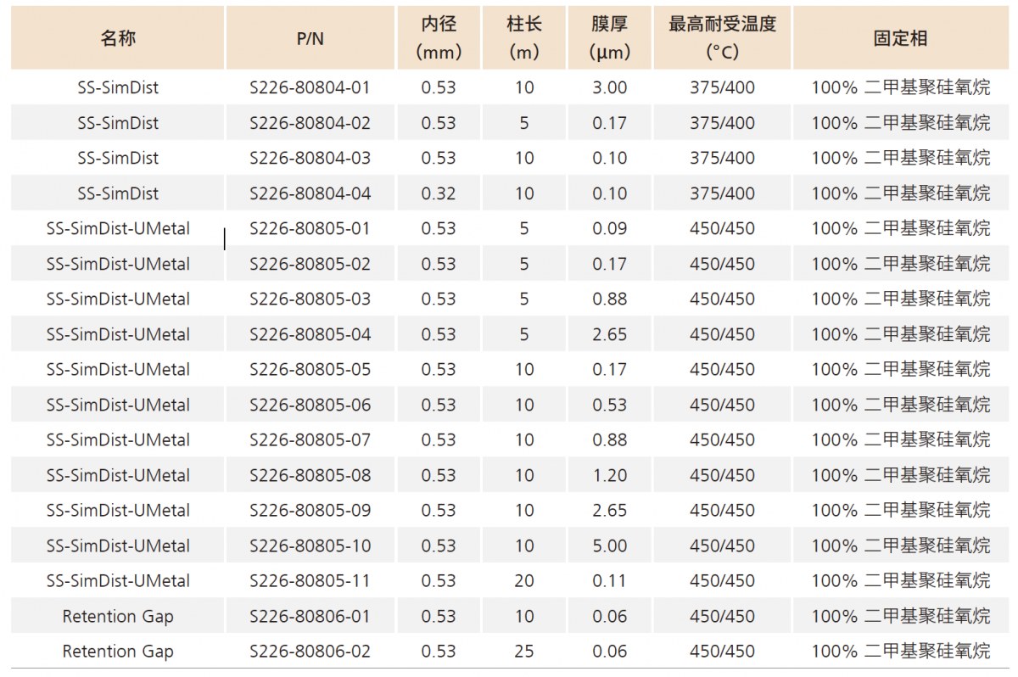Viewport: 1018px width, 677px height.
Task: Click the 25 column length value
Action: coord(524,652)
